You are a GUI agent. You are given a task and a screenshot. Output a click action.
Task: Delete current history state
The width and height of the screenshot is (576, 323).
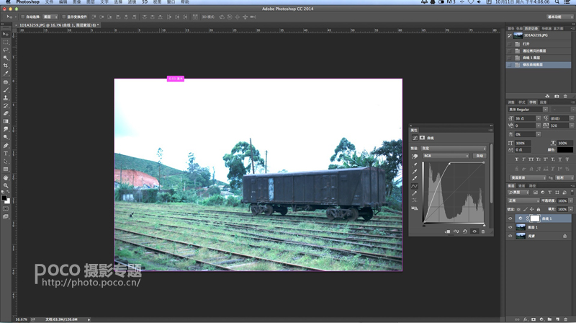[565, 96]
